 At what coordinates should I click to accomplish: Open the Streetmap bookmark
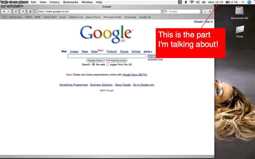(130, 17)
